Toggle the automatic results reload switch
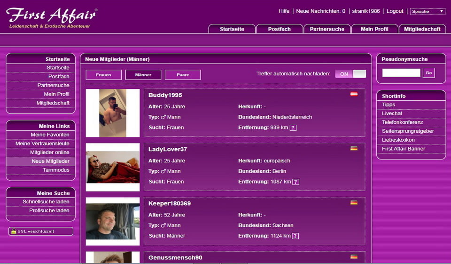The image size is (451, 264). (350, 74)
